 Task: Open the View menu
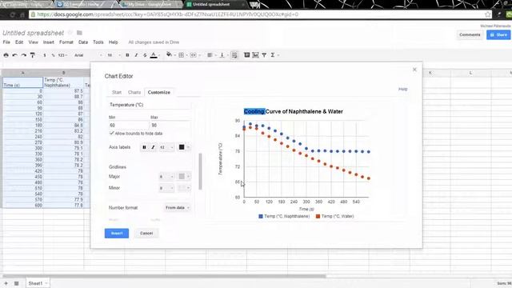pyautogui.click(x=33, y=42)
